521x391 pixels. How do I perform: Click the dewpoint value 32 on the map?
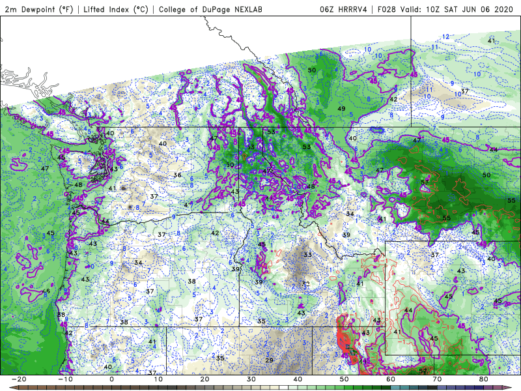click(306, 284)
